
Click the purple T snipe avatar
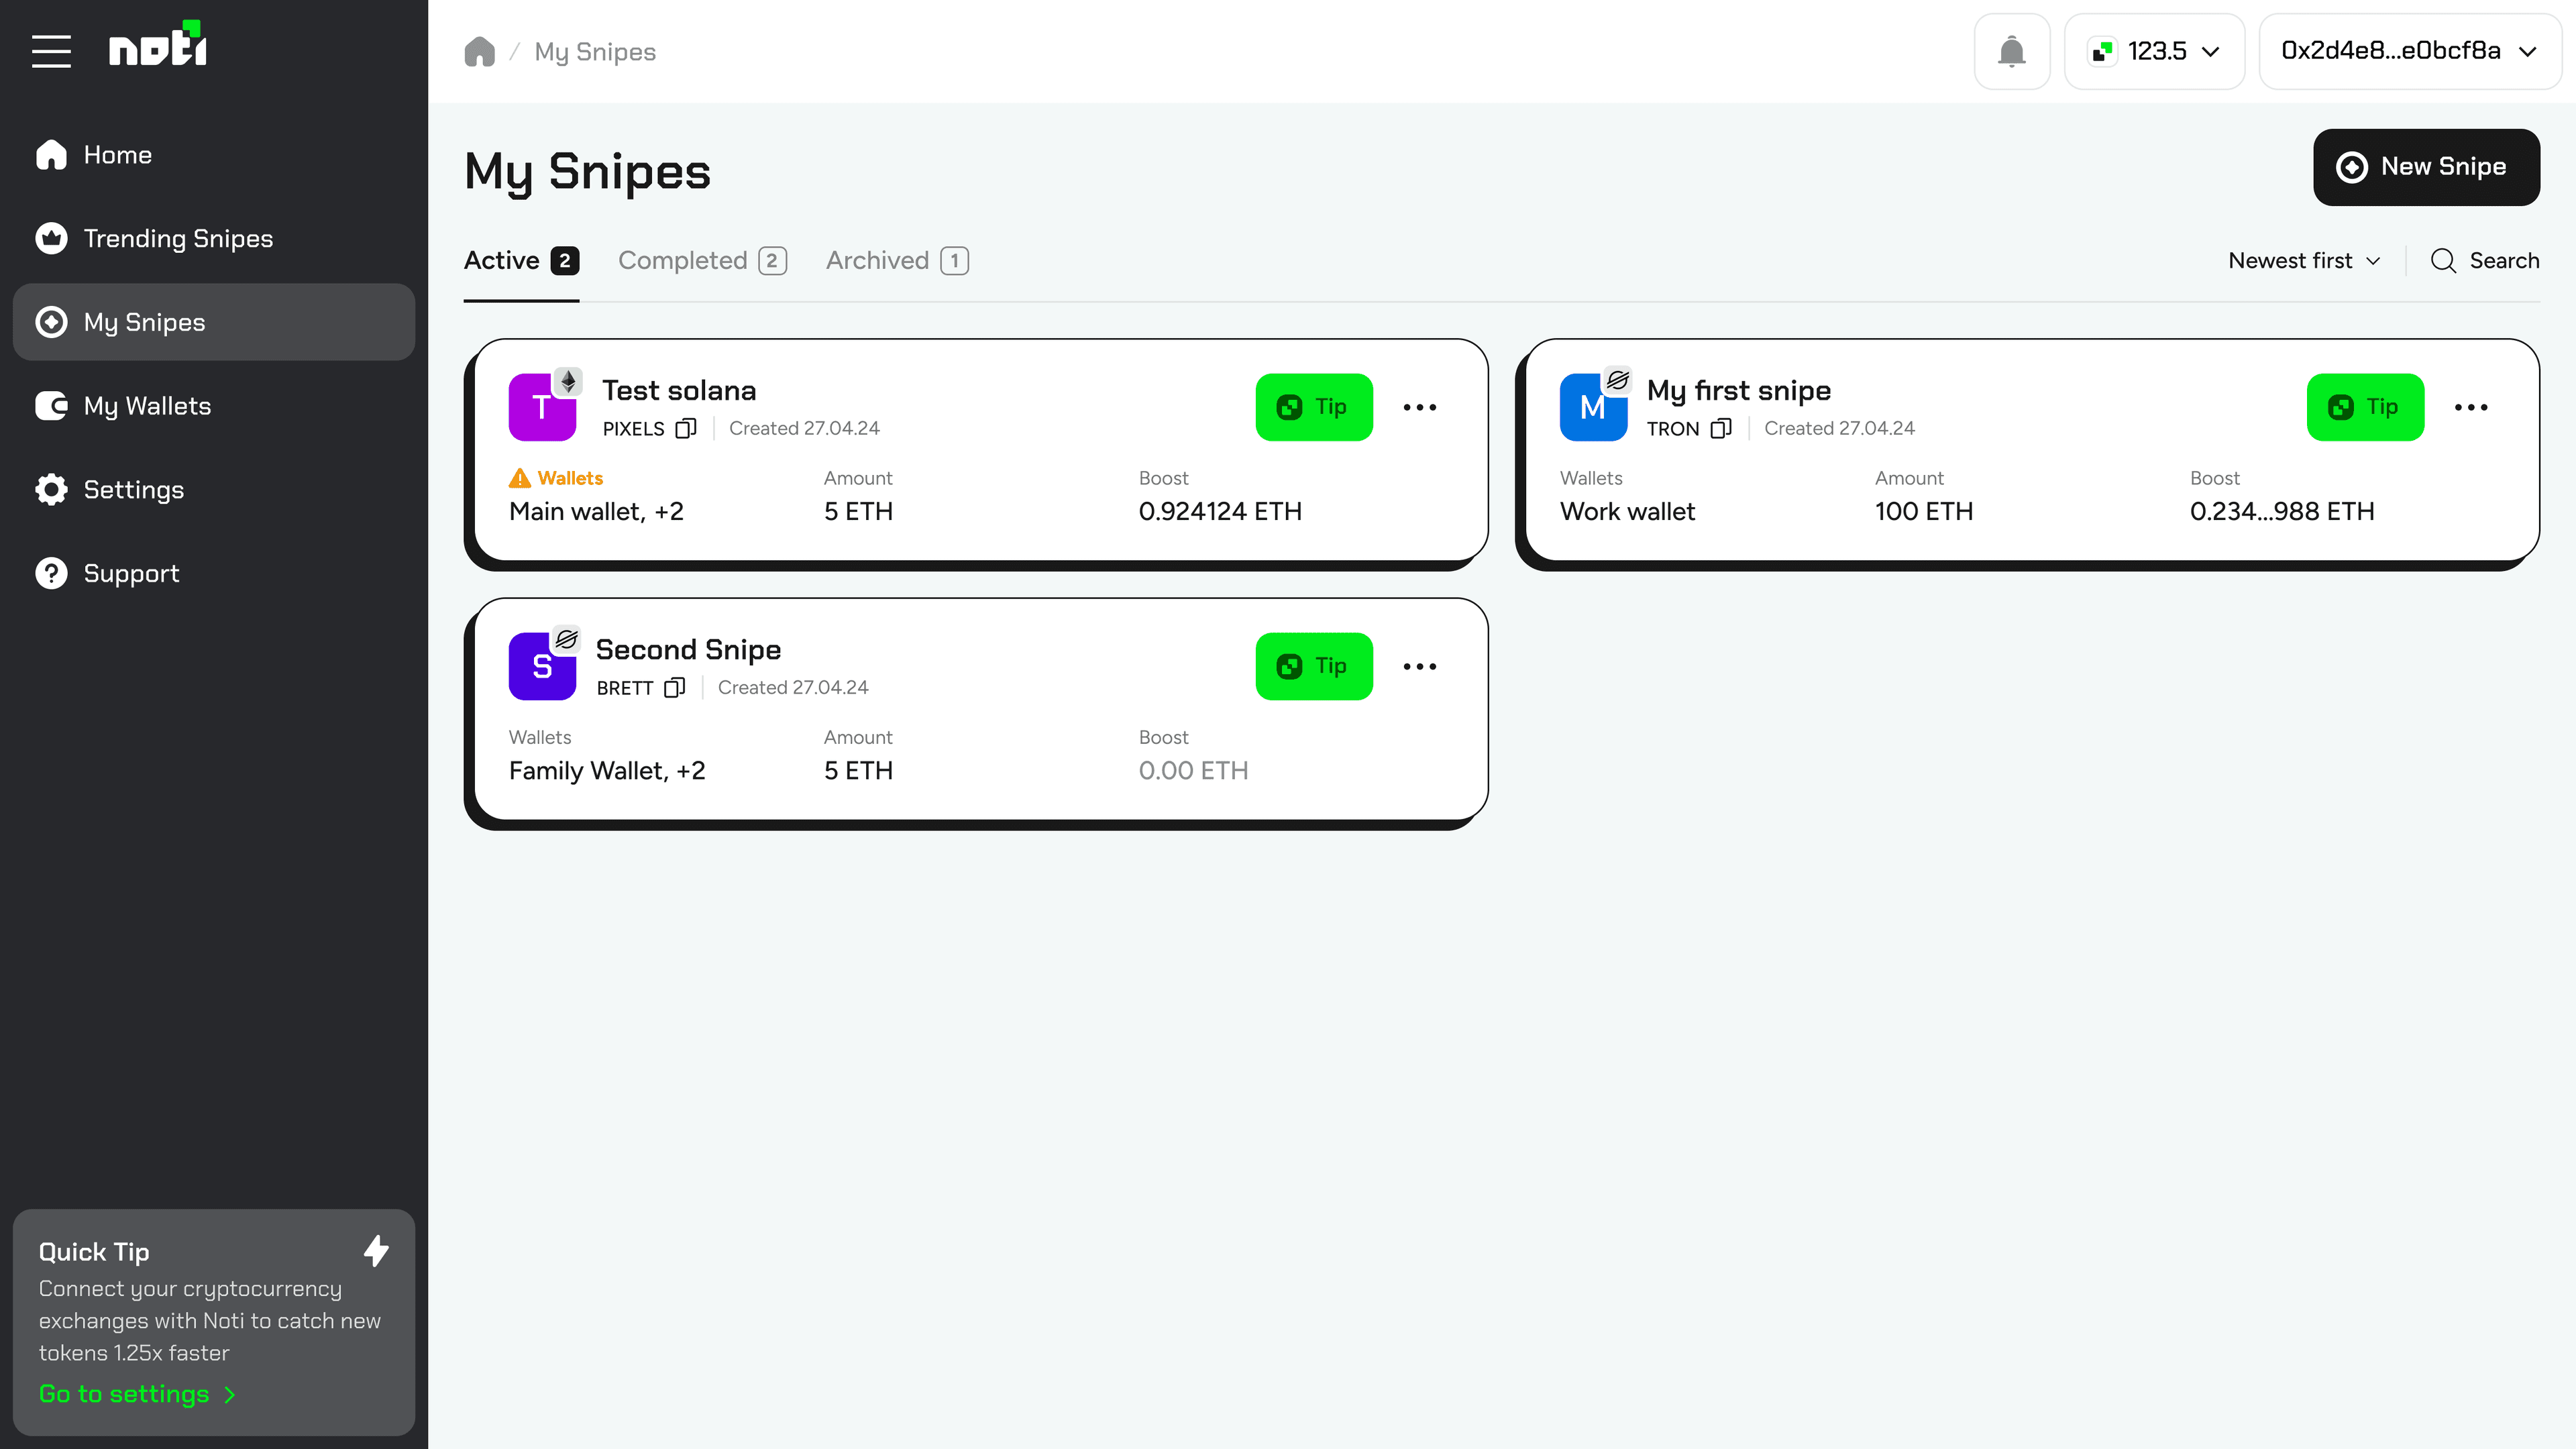(542, 407)
